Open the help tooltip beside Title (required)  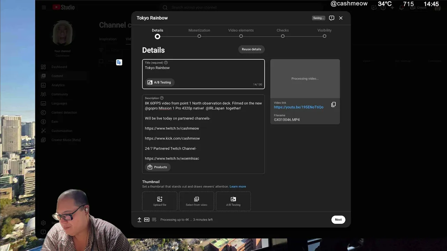click(166, 63)
